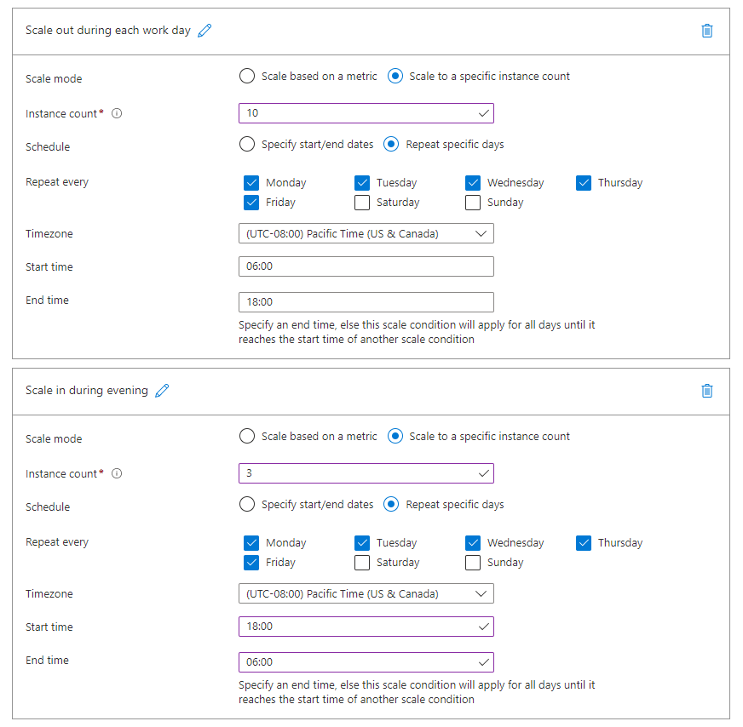The height and width of the screenshot is (727, 743).
Task: Select 'Scale to a specific instance count' in evening condition
Action: click(x=395, y=436)
